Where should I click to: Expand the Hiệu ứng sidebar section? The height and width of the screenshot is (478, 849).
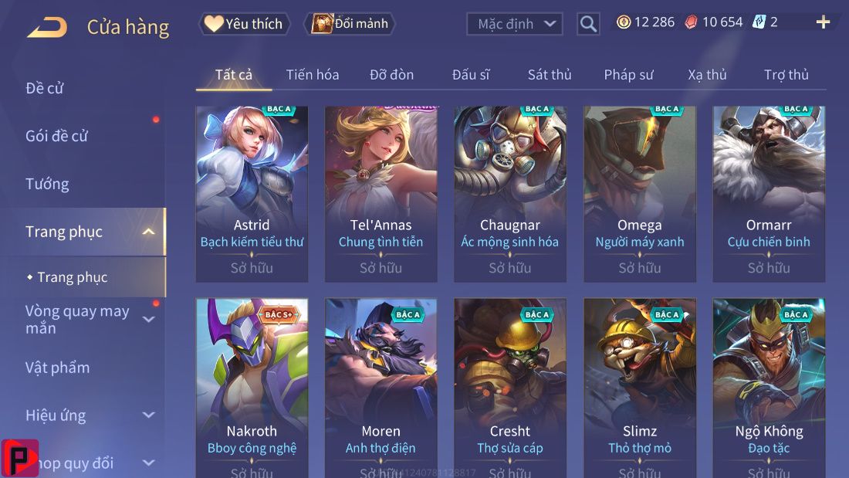tap(148, 415)
